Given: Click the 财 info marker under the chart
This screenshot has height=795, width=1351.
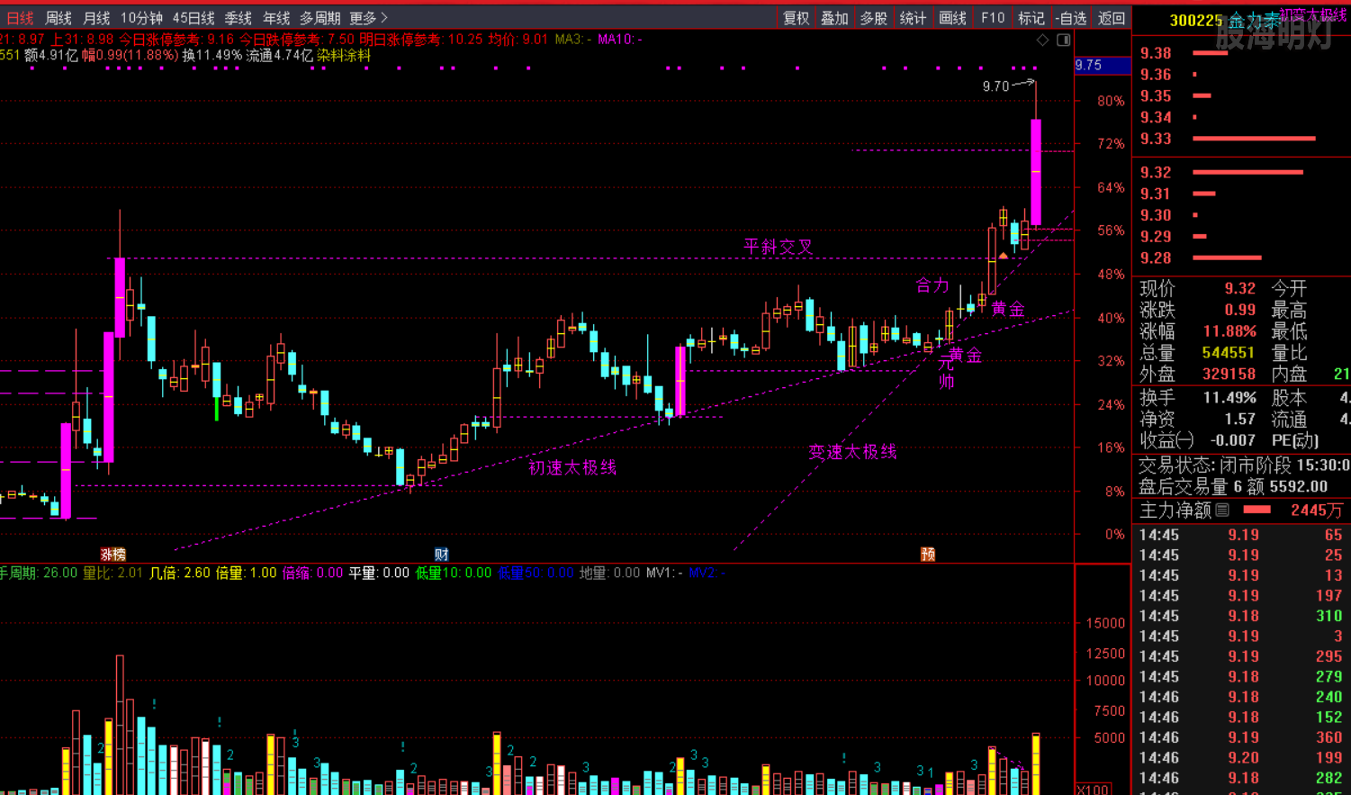Looking at the screenshot, I should [x=441, y=554].
